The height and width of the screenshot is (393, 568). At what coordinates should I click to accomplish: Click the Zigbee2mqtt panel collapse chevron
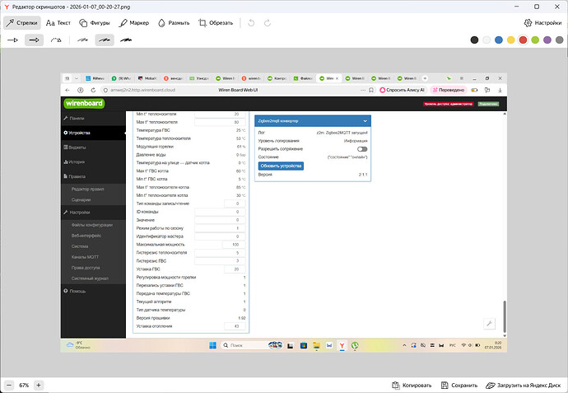pos(365,121)
